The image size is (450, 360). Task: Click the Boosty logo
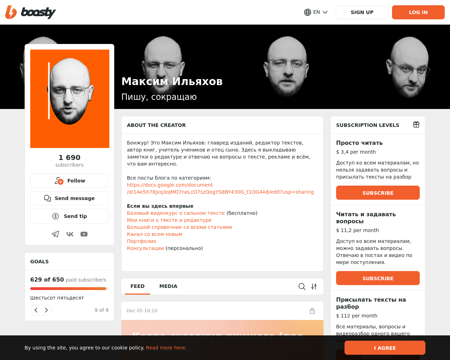point(31,12)
